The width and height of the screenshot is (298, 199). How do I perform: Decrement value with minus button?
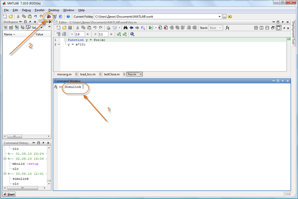[72, 34]
